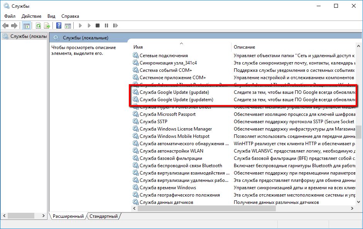Toggle the console tree pane icon

point(26,25)
